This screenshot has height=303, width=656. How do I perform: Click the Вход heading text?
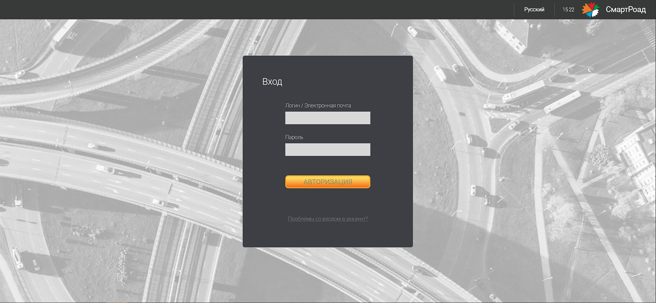272,82
